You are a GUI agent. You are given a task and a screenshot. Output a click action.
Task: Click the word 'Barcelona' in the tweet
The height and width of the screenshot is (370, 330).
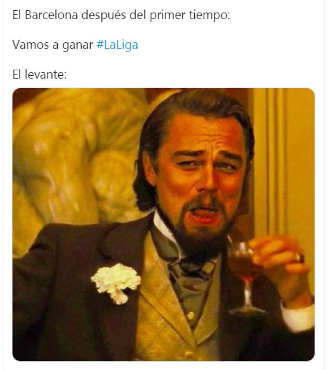(x=51, y=15)
